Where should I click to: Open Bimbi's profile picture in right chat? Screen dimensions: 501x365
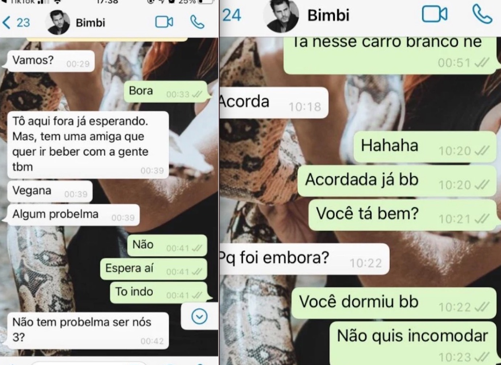click(x=282, y=15)
